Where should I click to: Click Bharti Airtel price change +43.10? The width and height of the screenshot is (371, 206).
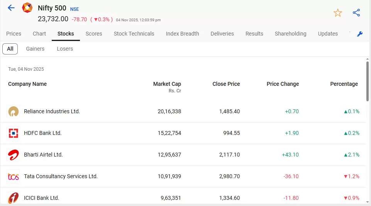(x=290, y=155)
